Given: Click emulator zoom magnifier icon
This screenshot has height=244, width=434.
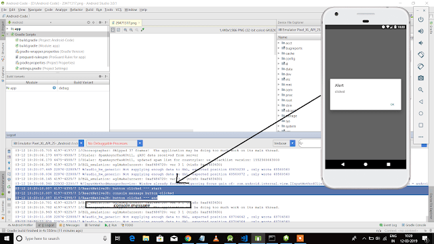Looking at the screenshot, I should pyautogui.click(x=420, y=90).
